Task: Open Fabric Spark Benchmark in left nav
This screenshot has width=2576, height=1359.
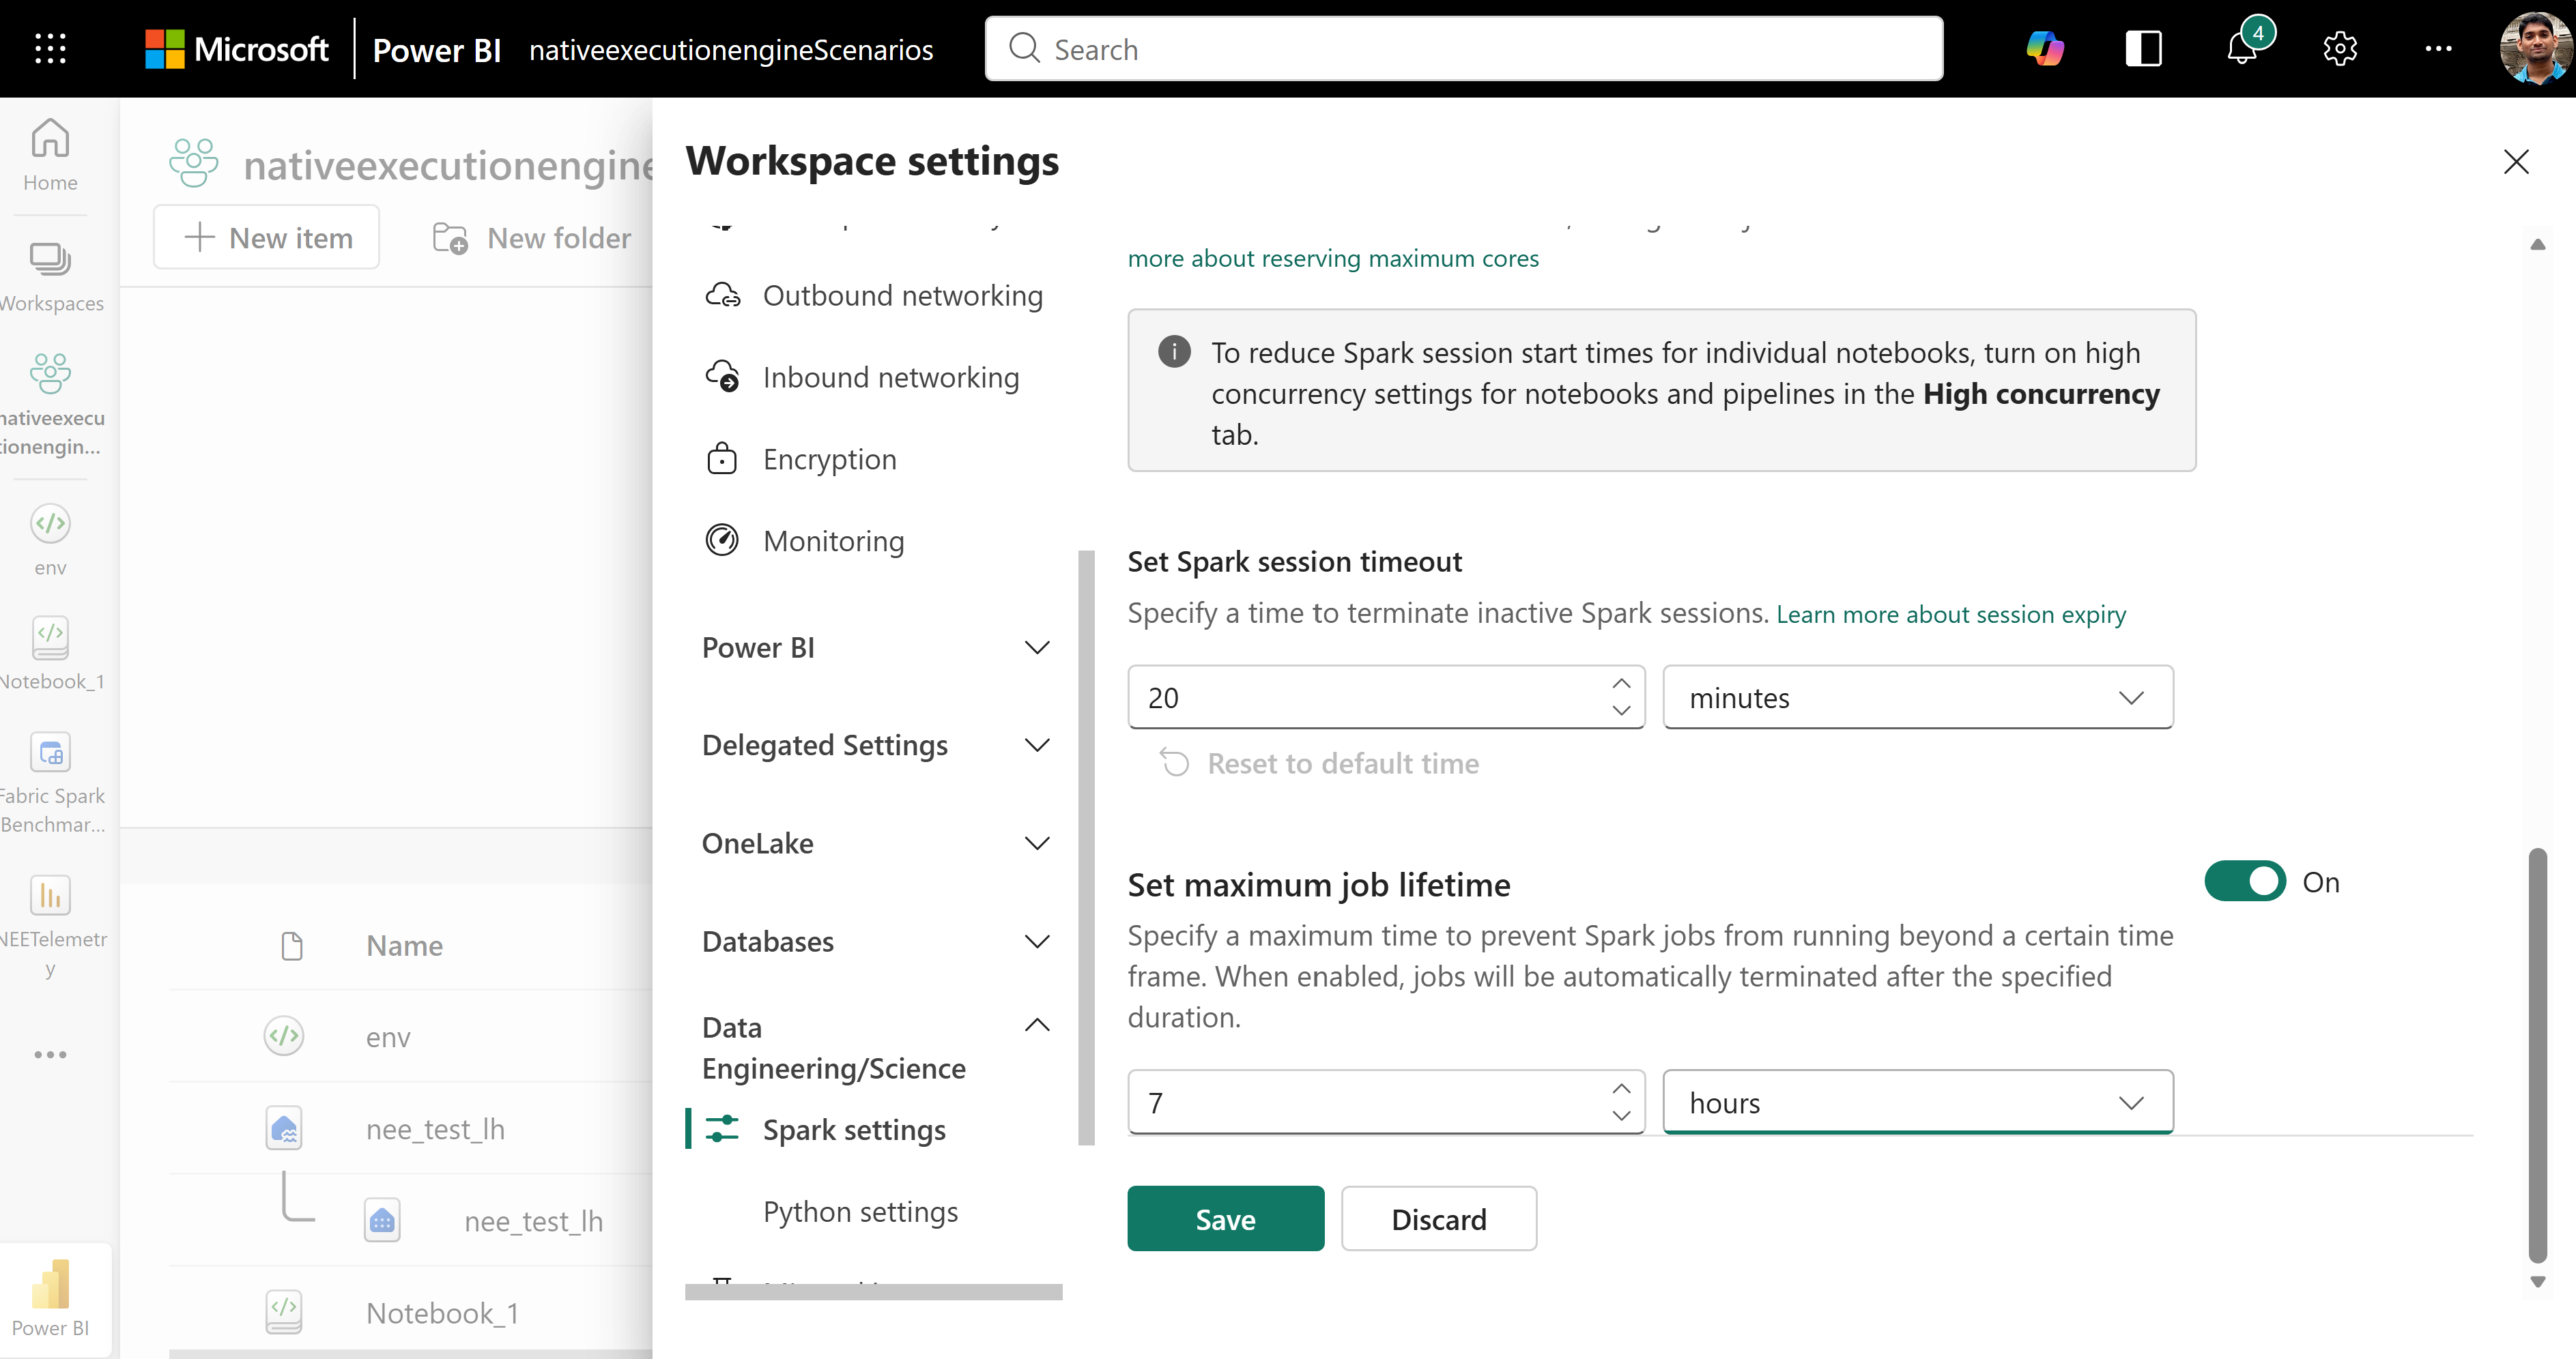Action: (50, 785)
